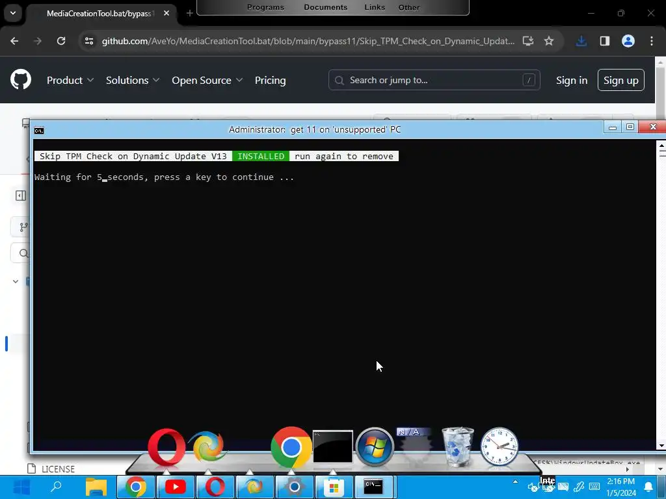Open File Explorer from the taskbar

[96, 487]
